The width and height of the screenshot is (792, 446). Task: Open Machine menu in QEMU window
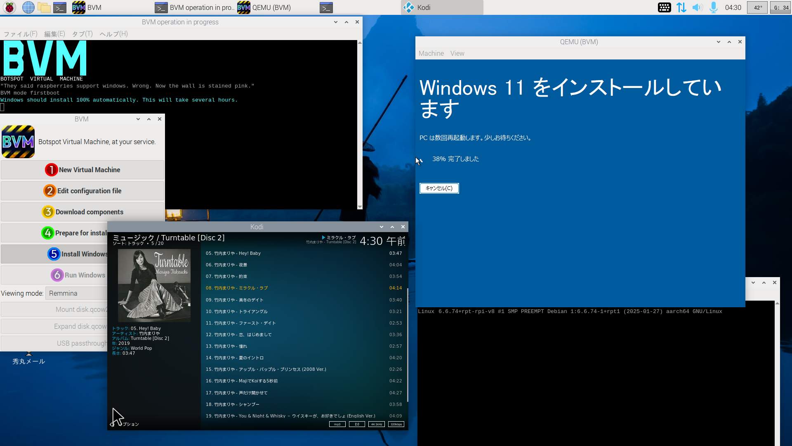click(x=431, y=53)
